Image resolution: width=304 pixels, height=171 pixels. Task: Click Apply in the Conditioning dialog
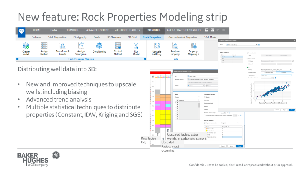coord(284,110)
